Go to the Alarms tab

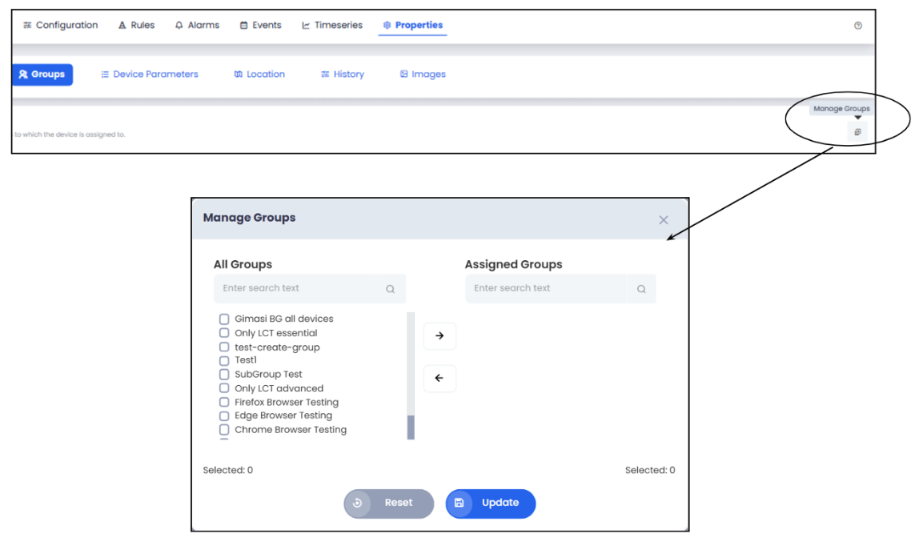(x=197, y=26)
